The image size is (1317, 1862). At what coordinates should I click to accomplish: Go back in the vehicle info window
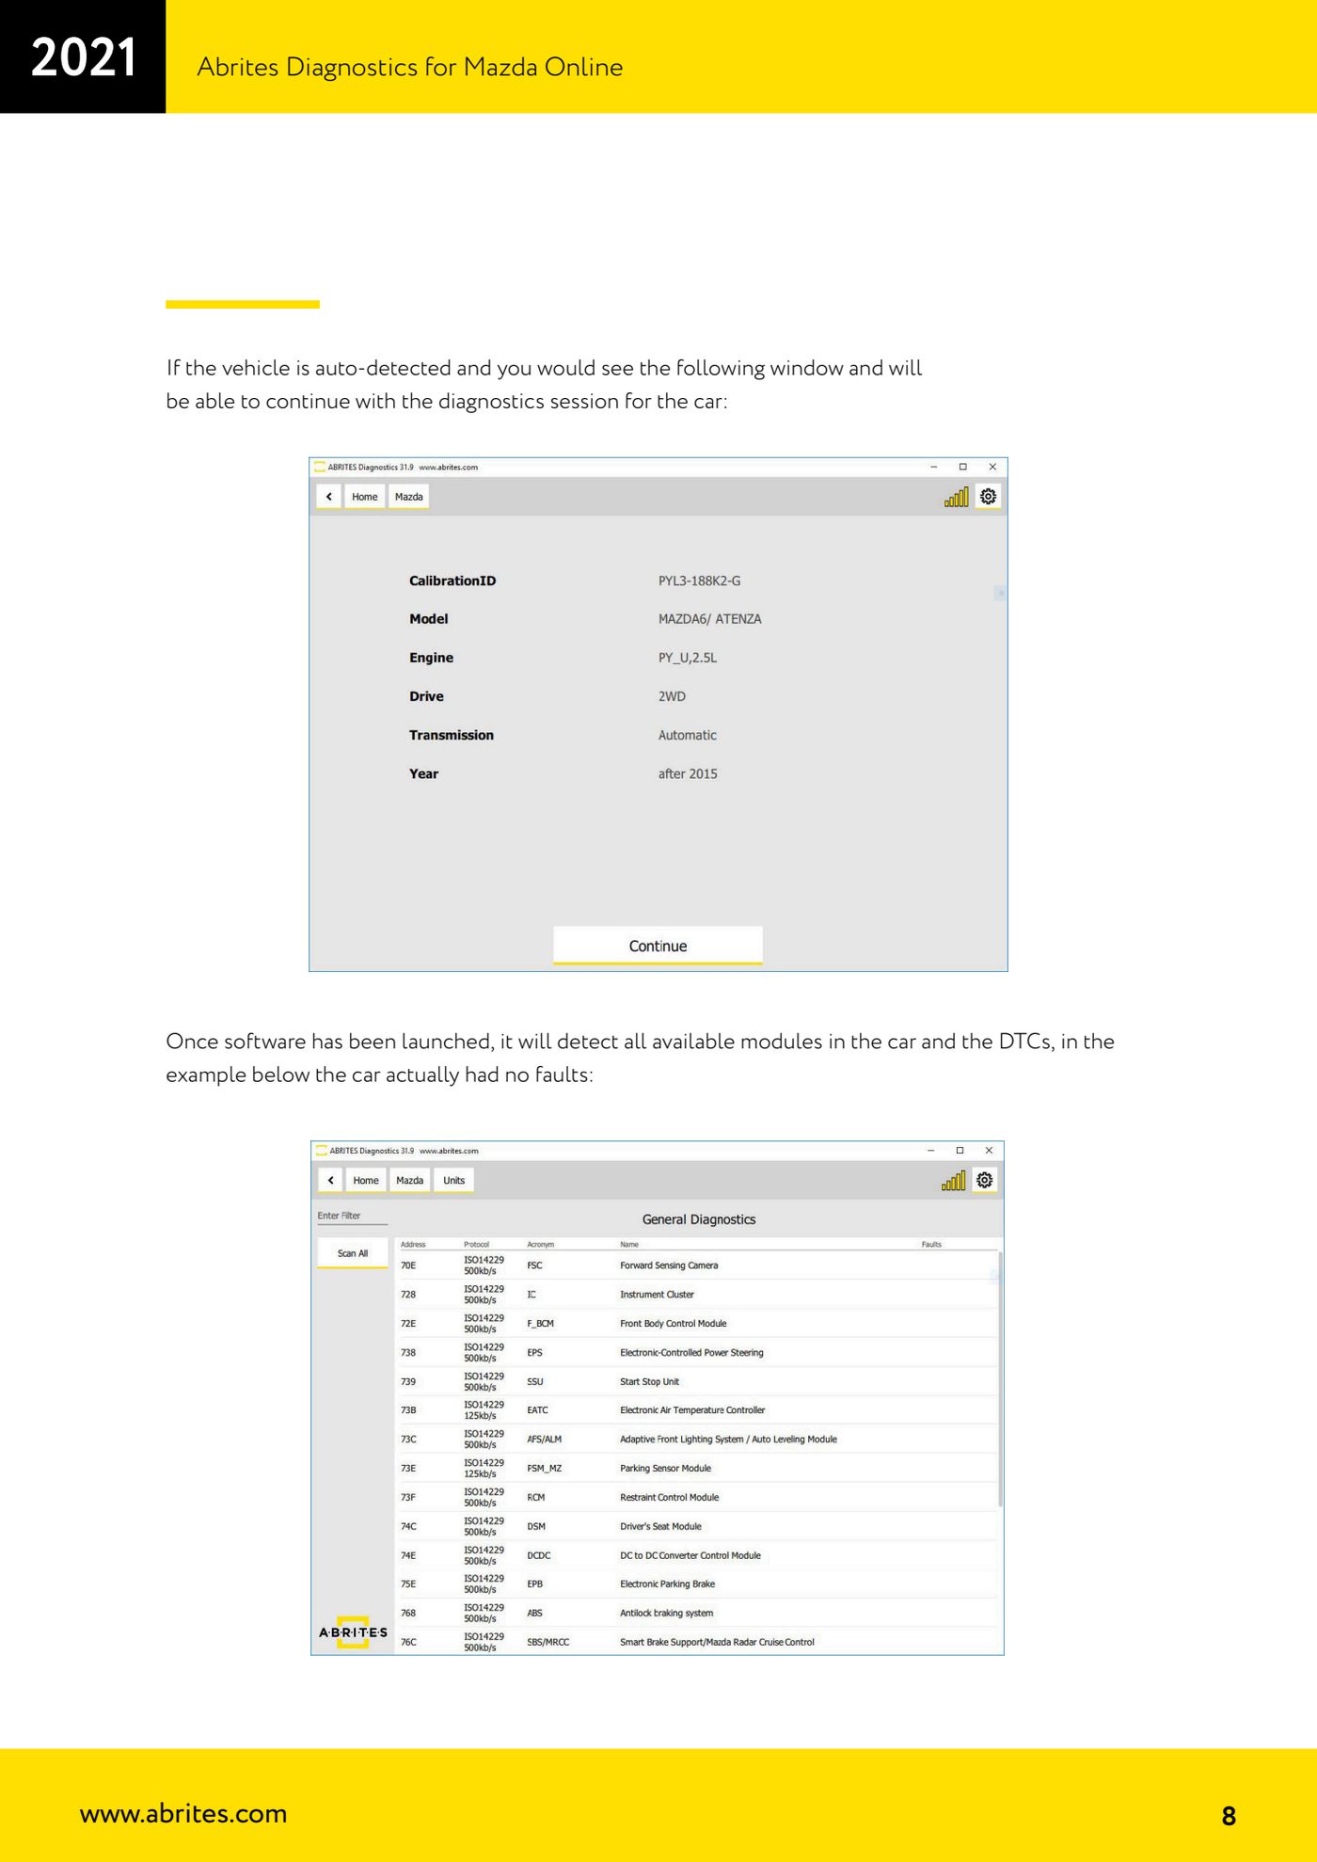(x=328, y=497)
